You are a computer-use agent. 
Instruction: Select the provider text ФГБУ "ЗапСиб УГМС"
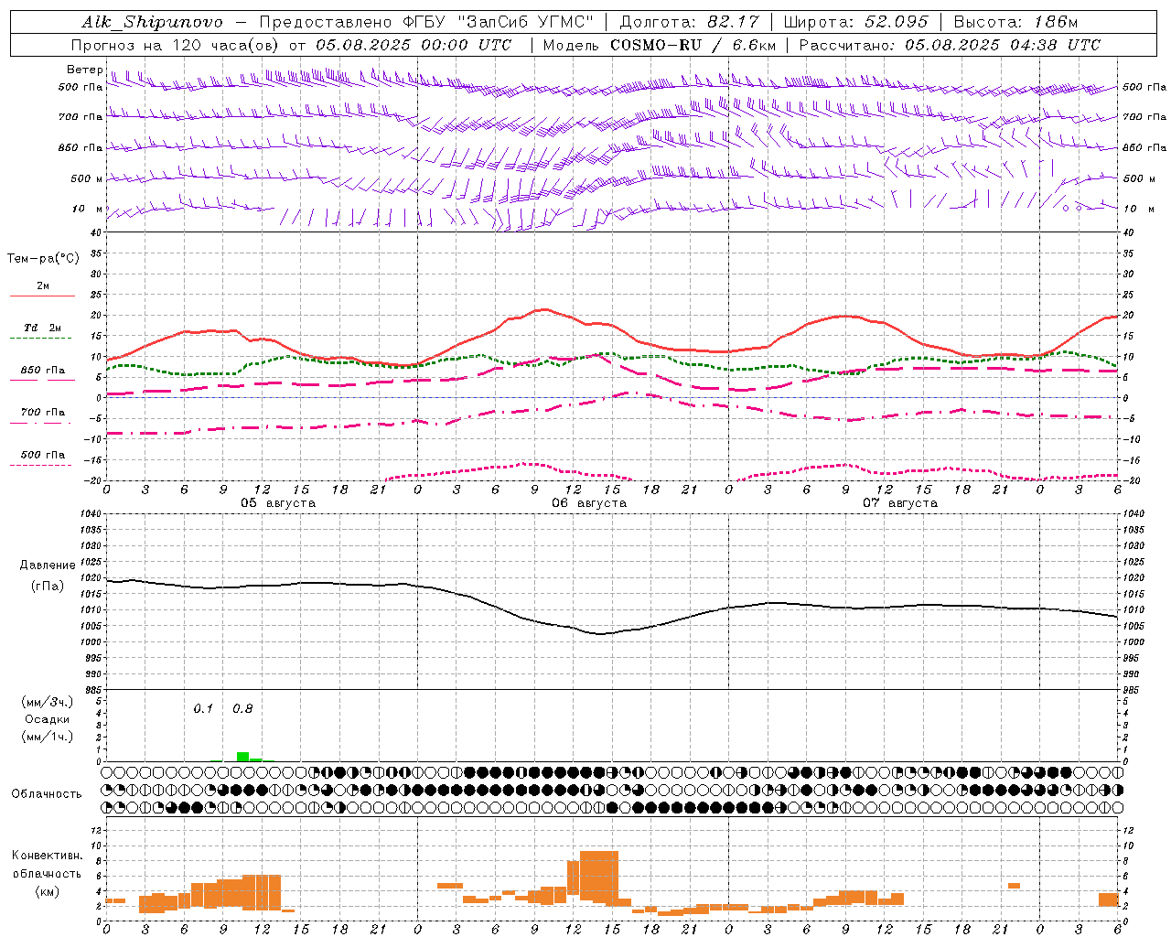[x=499, y=22]
